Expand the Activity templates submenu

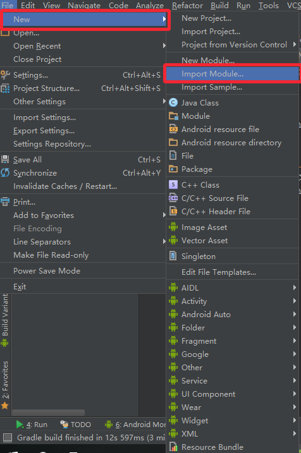point(233,301)
